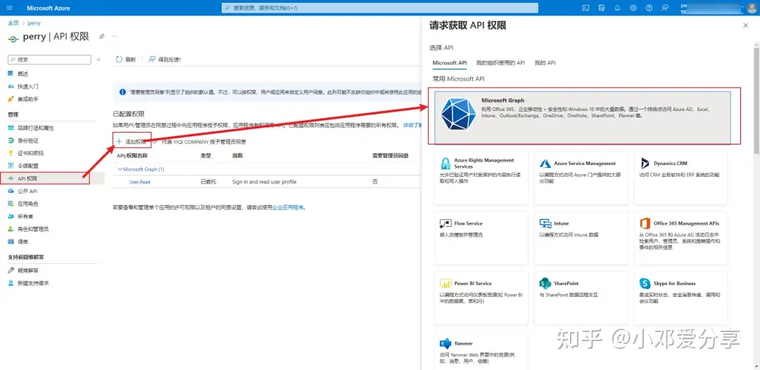Switch to 我的 API tab
The width and height of the screenshot is (760, 370).
[x=545, y=63]
